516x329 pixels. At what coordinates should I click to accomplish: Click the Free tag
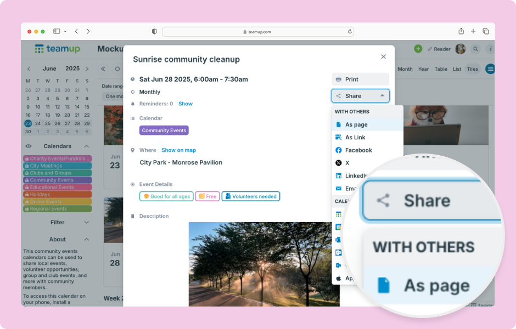207,196
